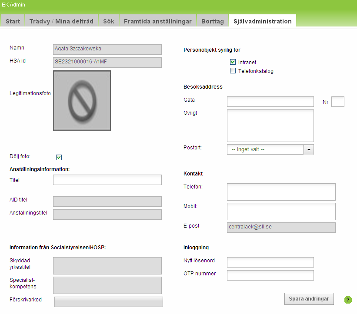This screenshot has width=357, height=314.
Task: Click the Personobjekt synlig för heading
Action: coord(212,50)
